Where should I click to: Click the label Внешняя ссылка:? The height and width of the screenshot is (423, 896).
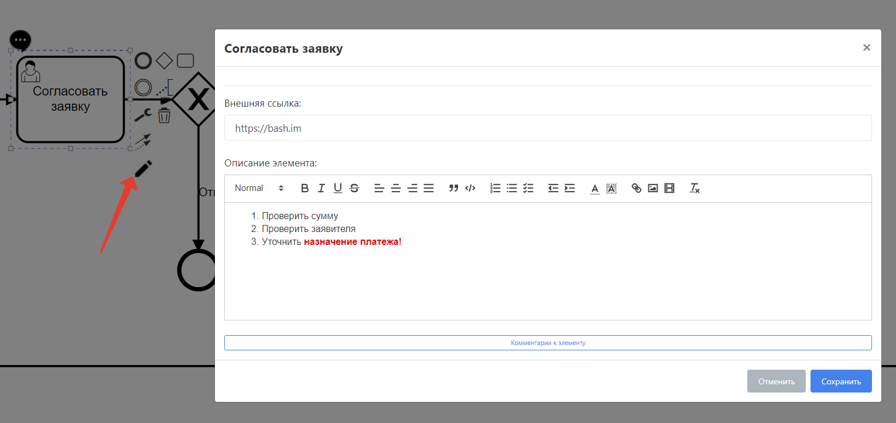[x=263, y=103]
